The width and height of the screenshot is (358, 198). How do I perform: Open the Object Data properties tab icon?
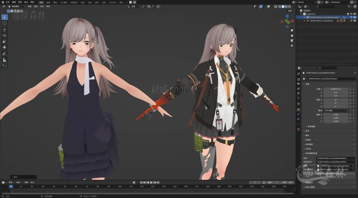tap(299, 124)
